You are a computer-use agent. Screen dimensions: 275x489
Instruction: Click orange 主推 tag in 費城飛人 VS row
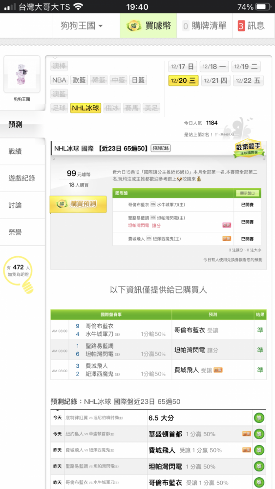pos(227,239)
